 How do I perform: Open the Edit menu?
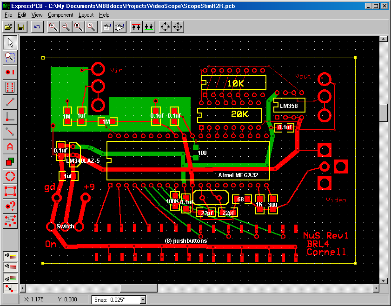click(x=22, y=15)
